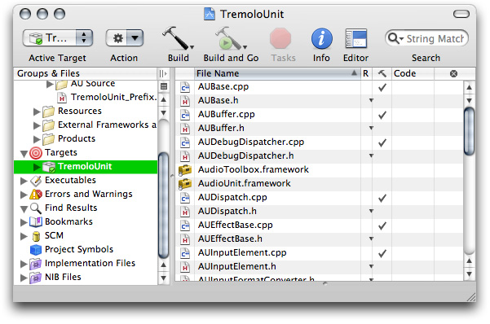The height and width of the screenshot is (324, 490).
Task: Open the Action gear dropdown
Action: (125, 38)
